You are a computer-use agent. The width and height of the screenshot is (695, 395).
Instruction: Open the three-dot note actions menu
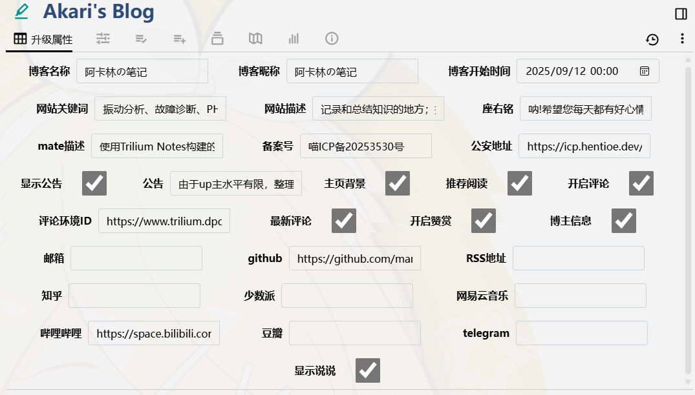point(682,39)
